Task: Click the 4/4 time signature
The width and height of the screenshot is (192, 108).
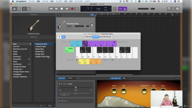Action: coord(106,7)
